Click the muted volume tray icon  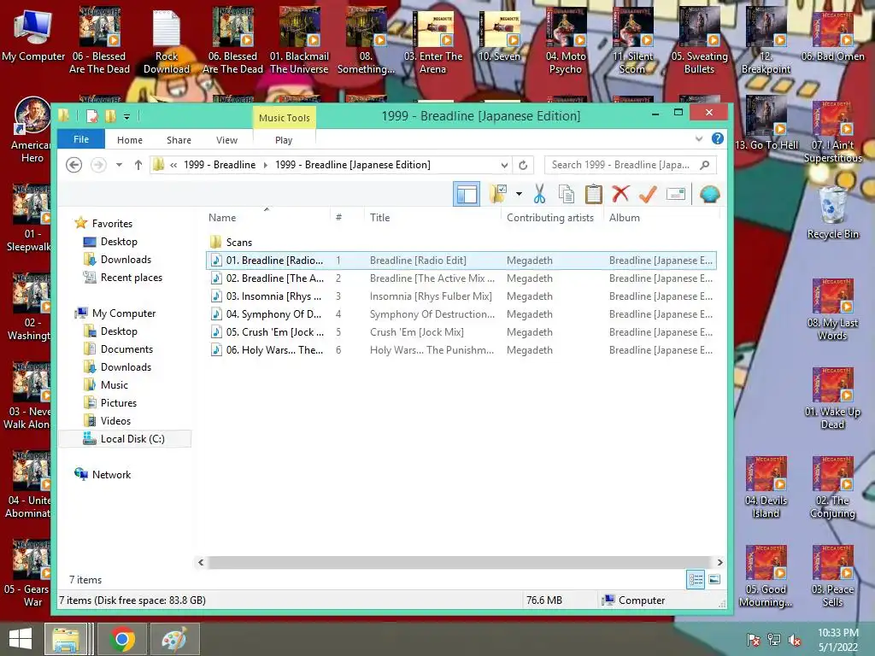[x=795, y=640]
